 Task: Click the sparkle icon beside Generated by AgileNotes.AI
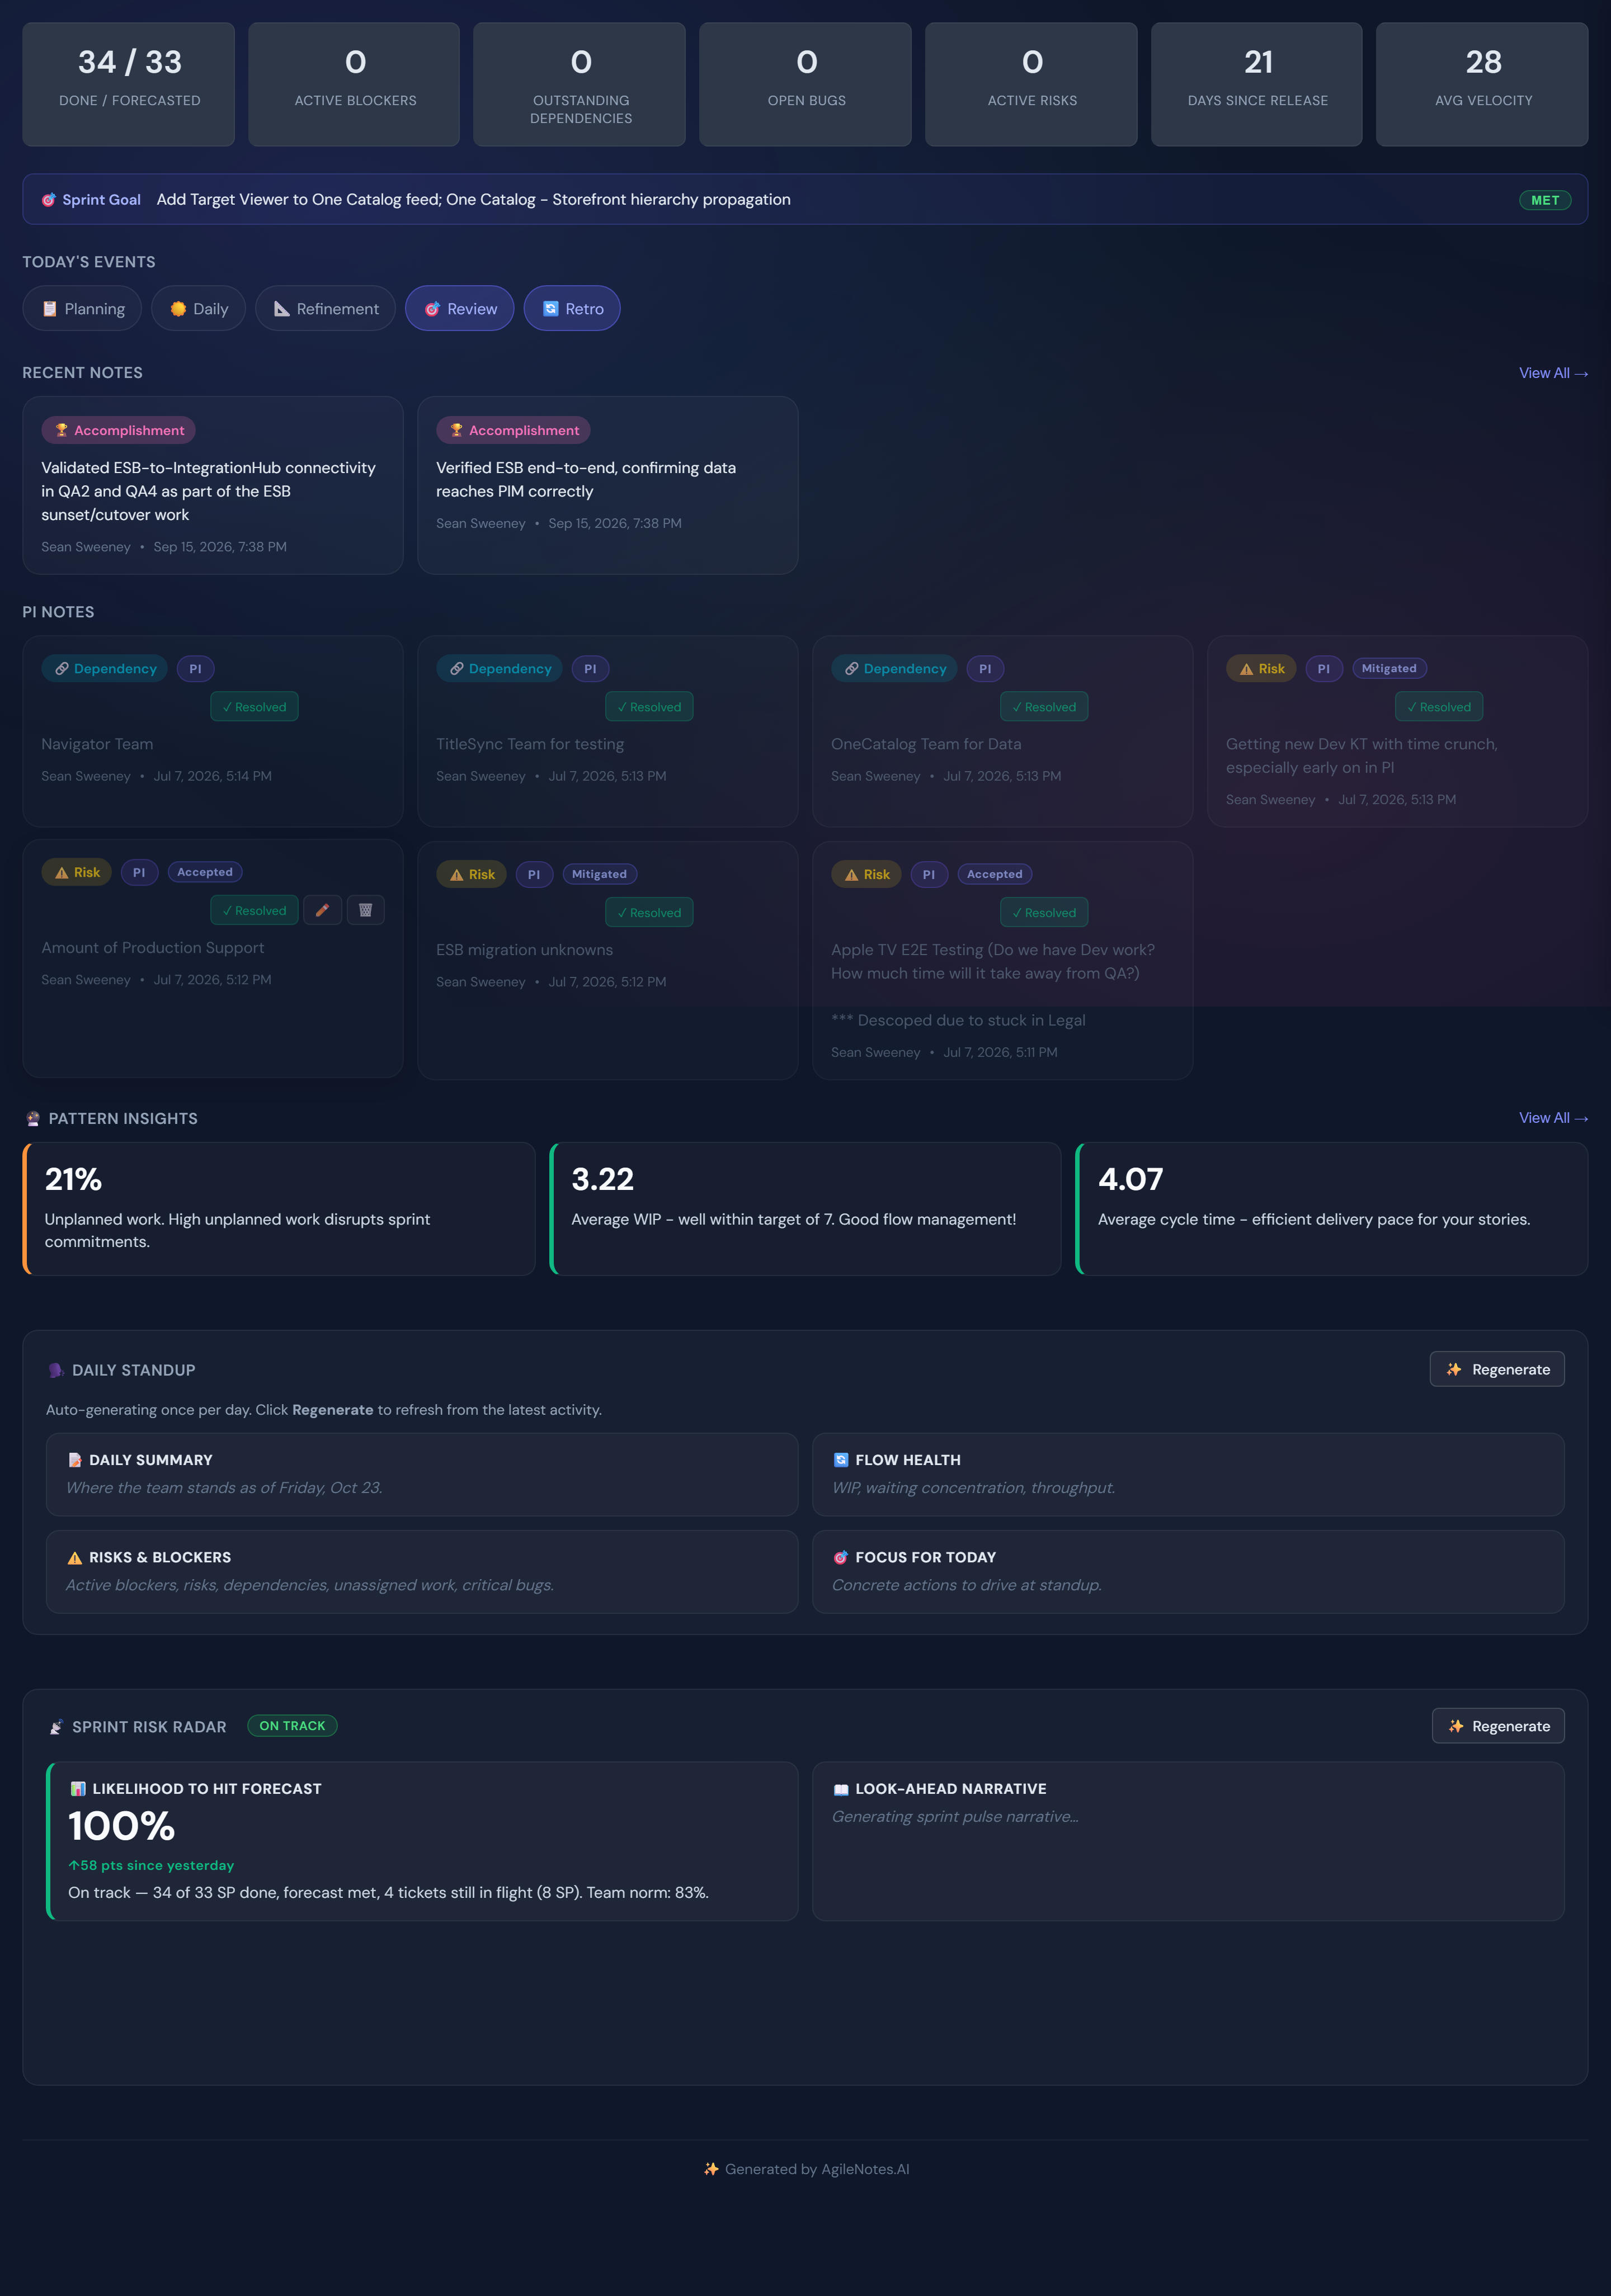click(x=710, y=2169)
